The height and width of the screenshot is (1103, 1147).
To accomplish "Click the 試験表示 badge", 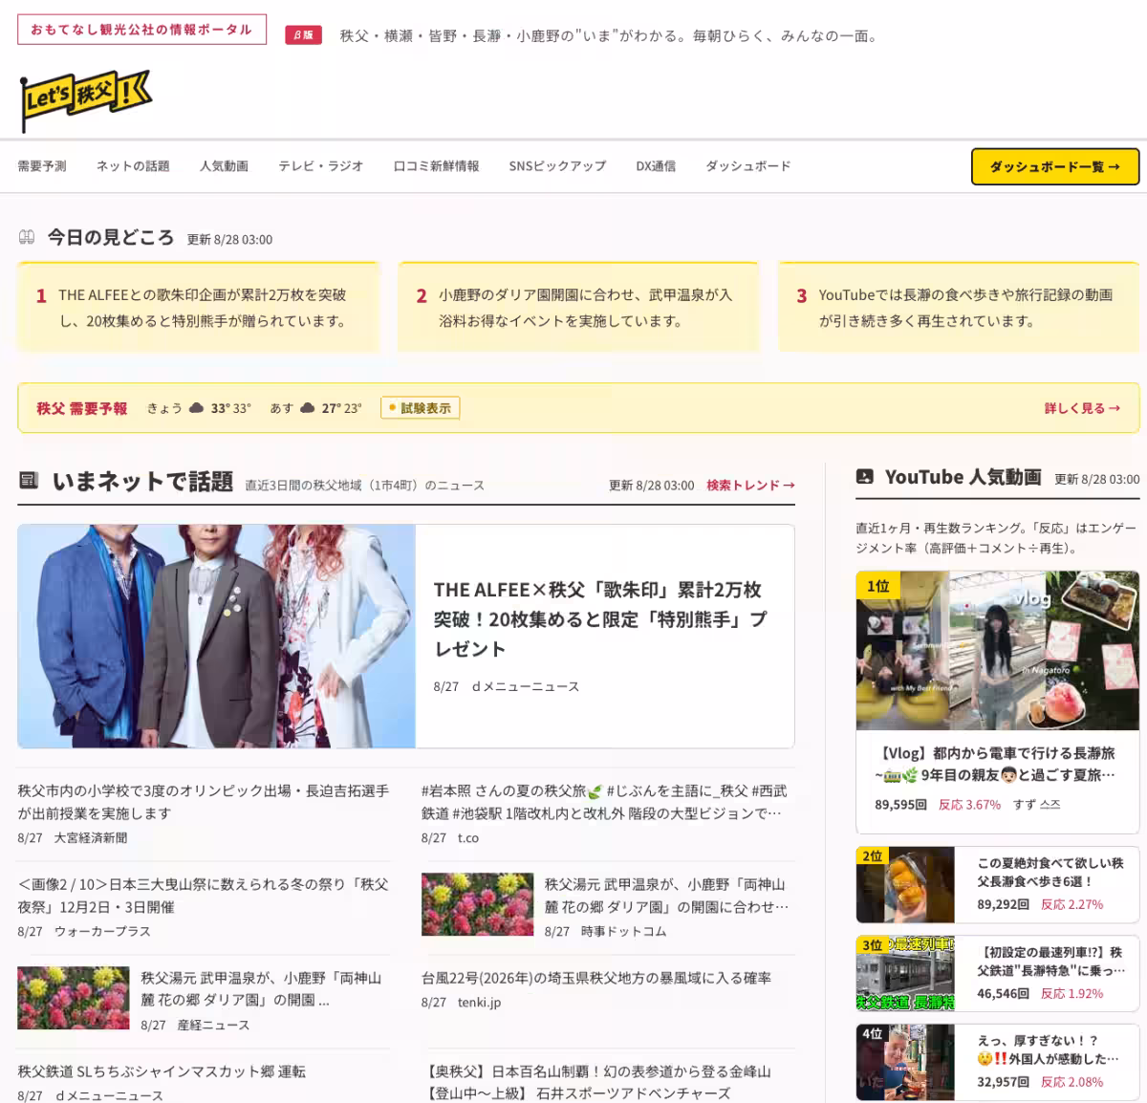I will 421,408.
